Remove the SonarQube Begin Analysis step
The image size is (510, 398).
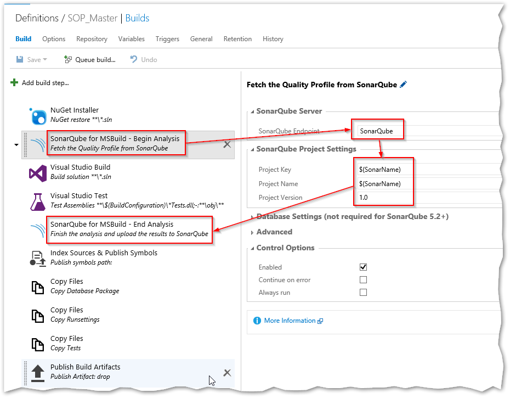tap(227, 145)
